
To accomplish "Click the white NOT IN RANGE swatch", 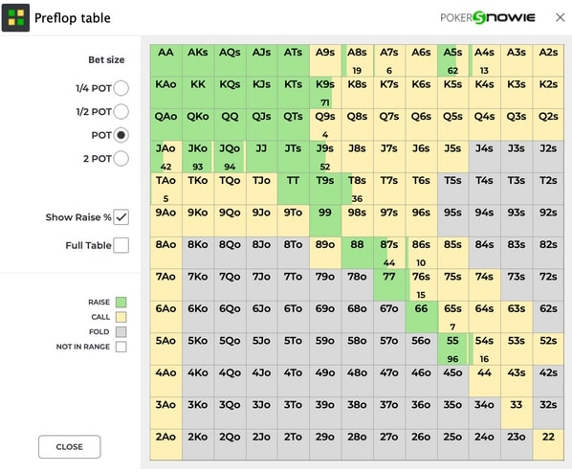I will (x=121, y=347).
